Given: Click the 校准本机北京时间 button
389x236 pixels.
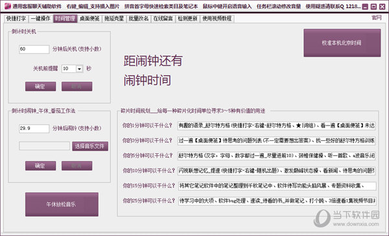Looking at the screenshot, I should pos(342,43).
